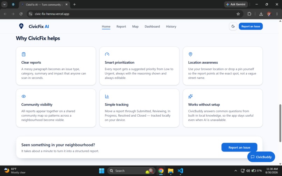Open the Windows Start menu
The image size is (282, 176).
pyautogui.click(x=101, y=171)
